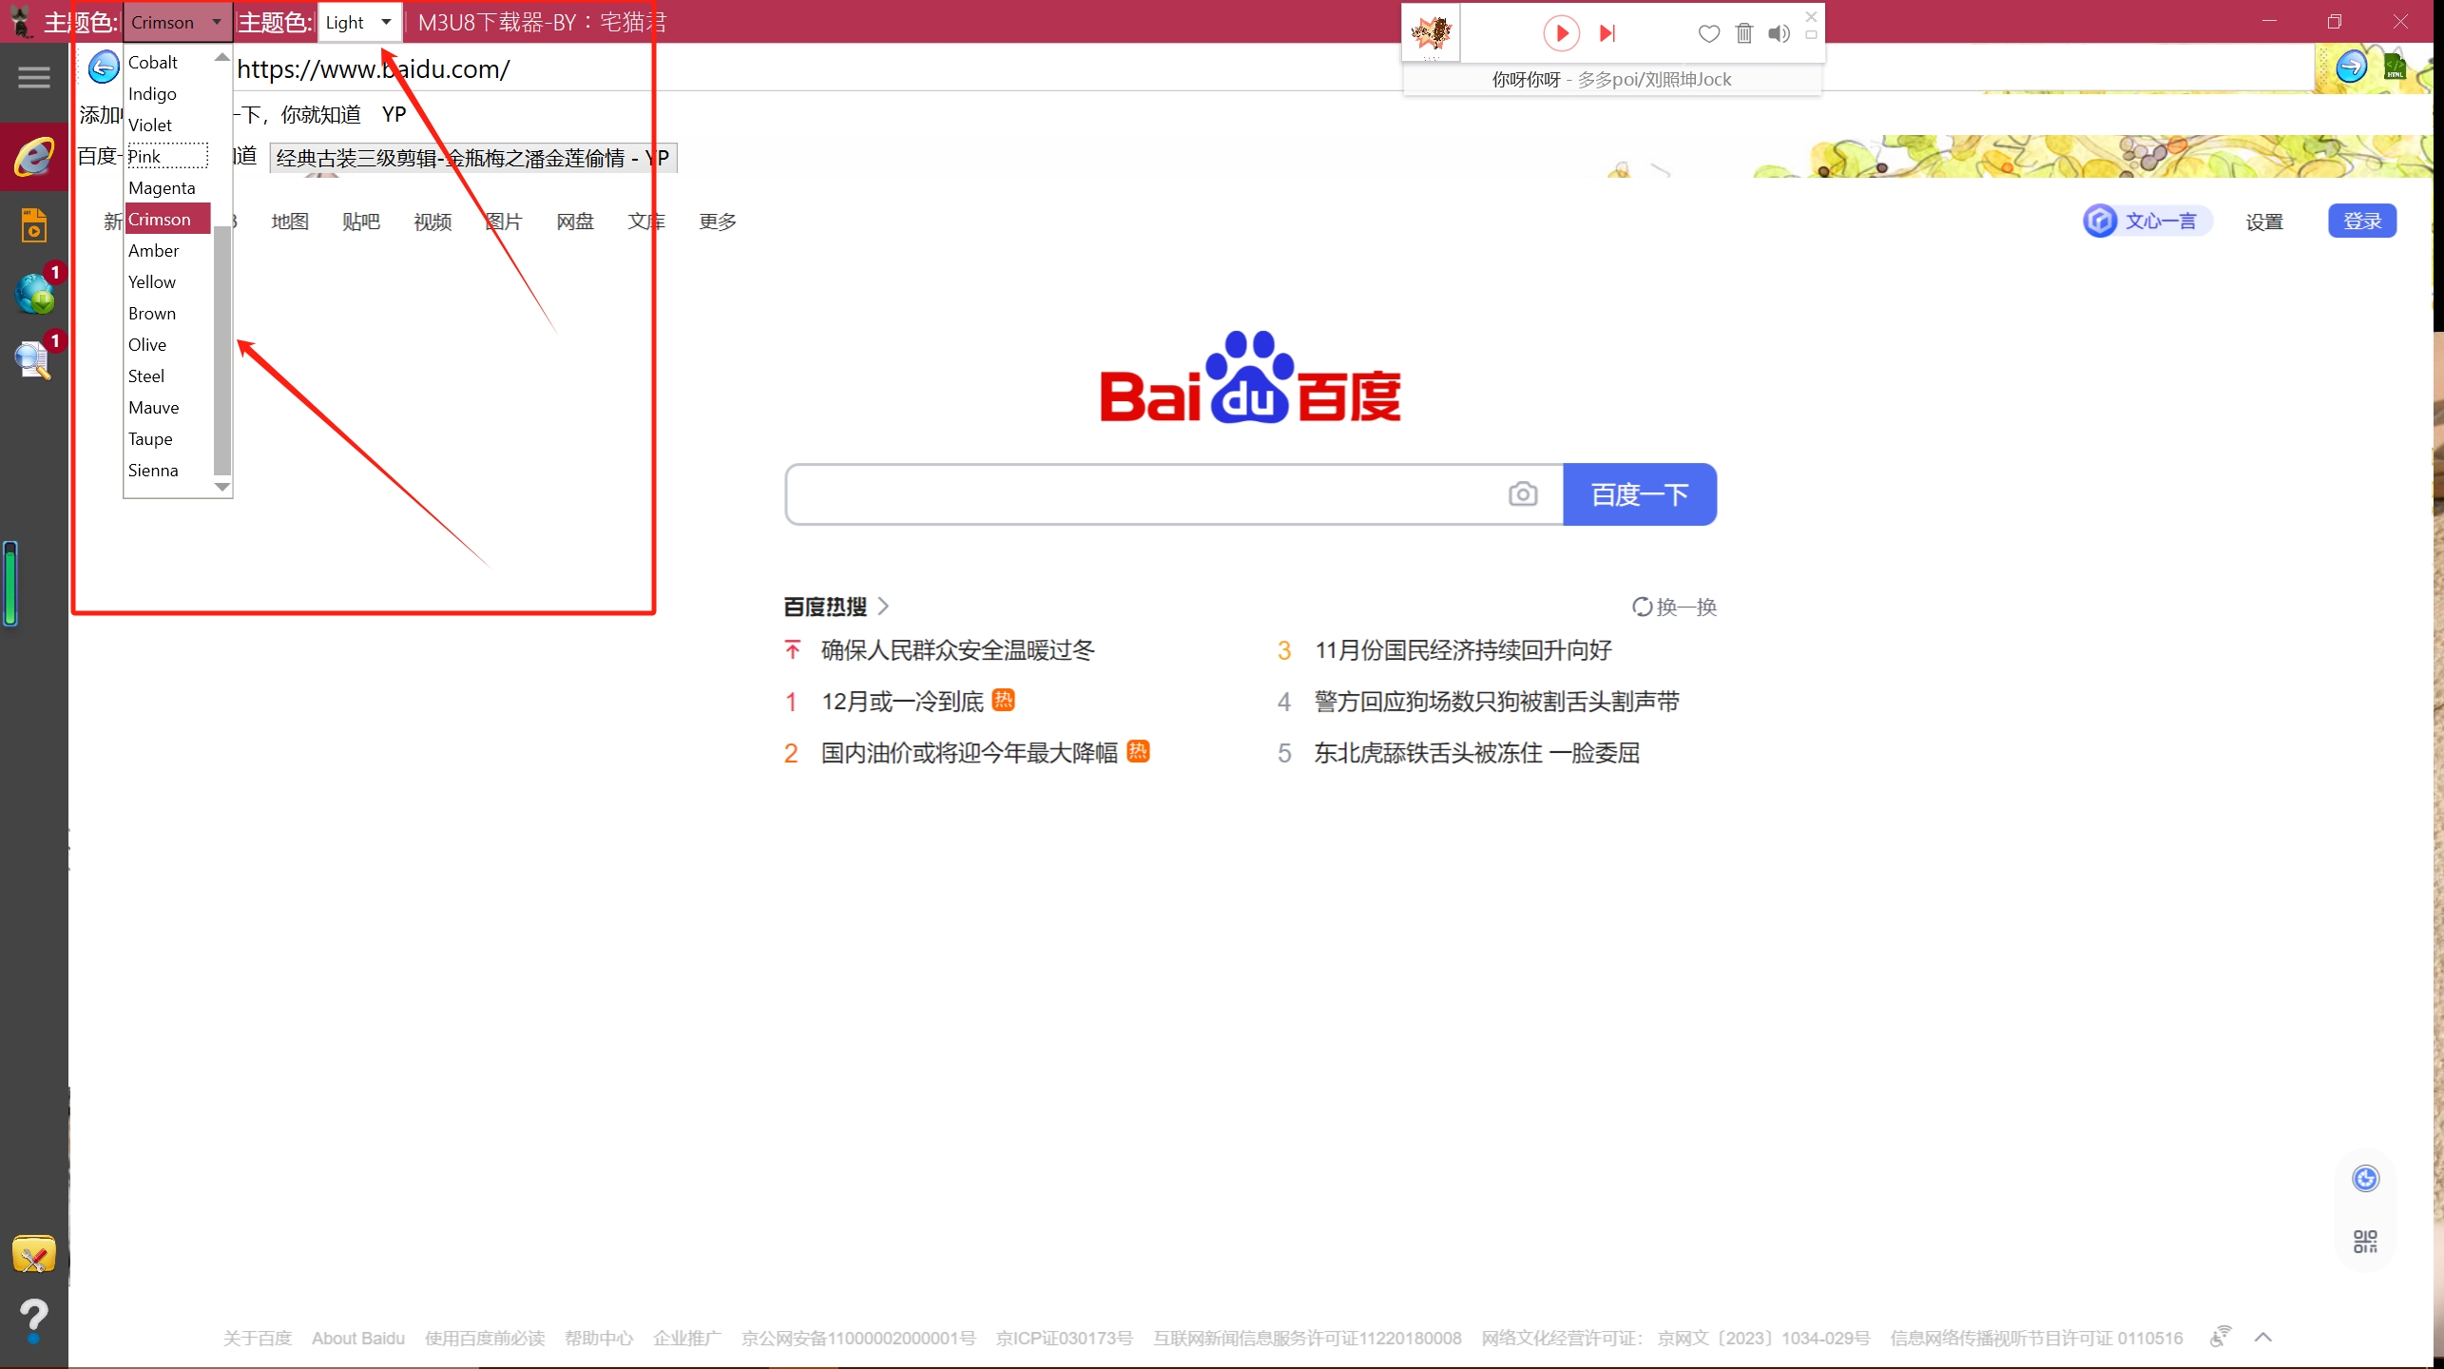The width and height of the screenshot is (2444, 1369).
Task: Close the music player widget
Action: (1812, 16)
